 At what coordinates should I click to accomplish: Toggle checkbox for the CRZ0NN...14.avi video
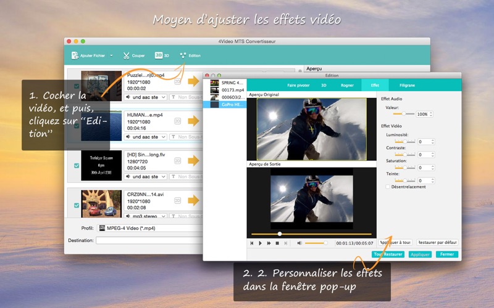coord(77,205)
